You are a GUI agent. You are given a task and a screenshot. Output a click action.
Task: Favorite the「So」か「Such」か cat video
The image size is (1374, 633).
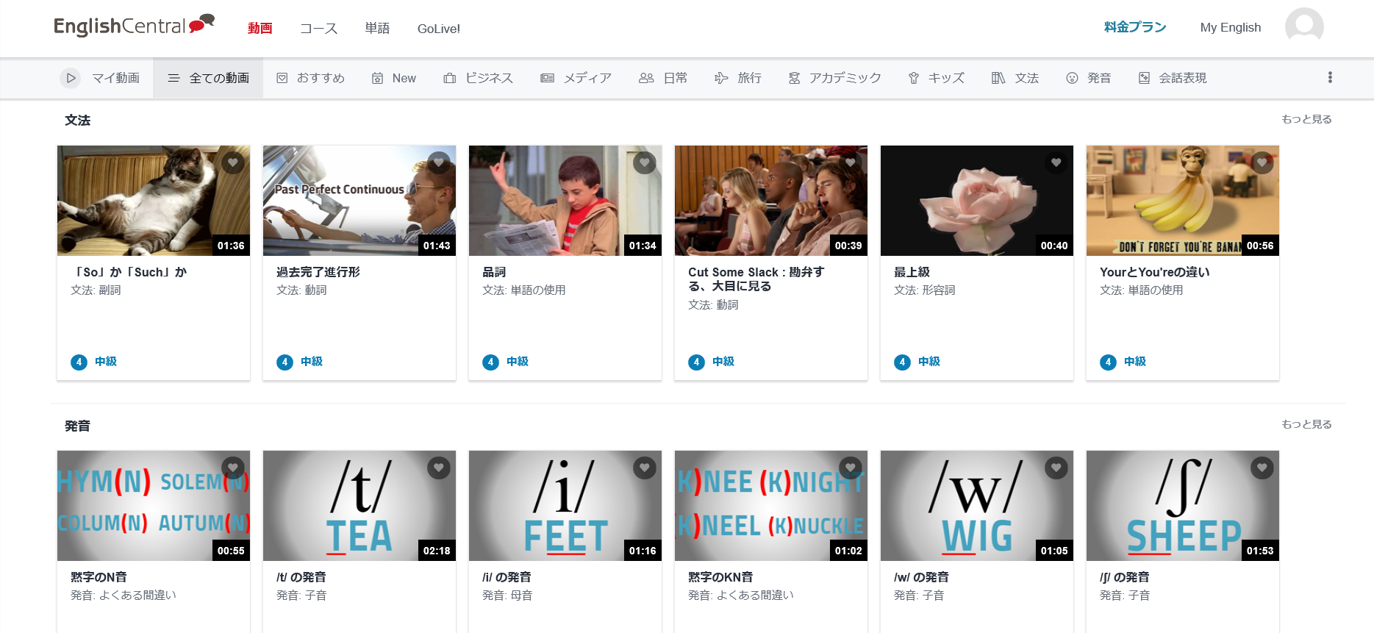[x=233, y=162]
